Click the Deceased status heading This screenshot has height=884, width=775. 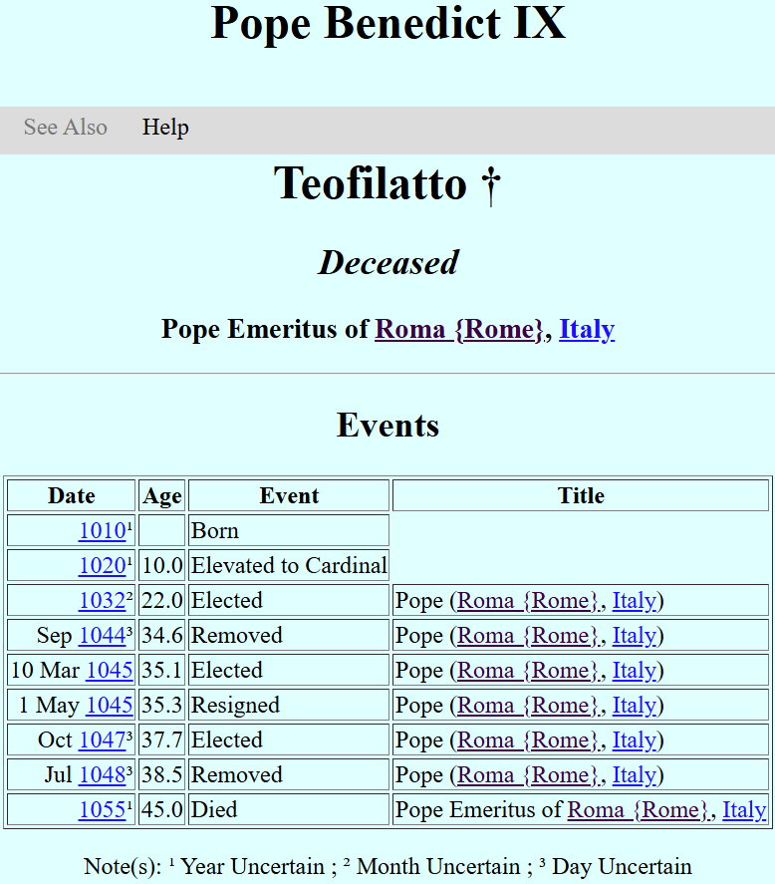tap(387, 263)
